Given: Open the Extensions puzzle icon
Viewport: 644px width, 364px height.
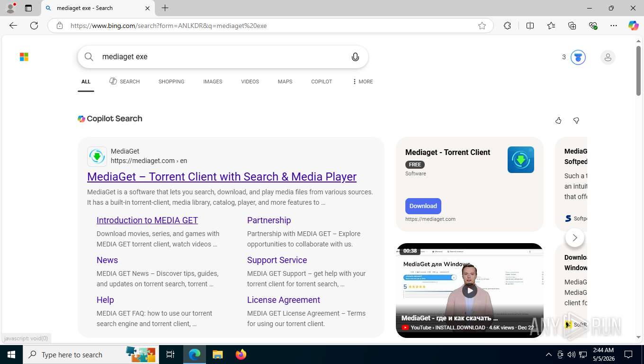Looking at the screenshot, I should click(507, 26).
